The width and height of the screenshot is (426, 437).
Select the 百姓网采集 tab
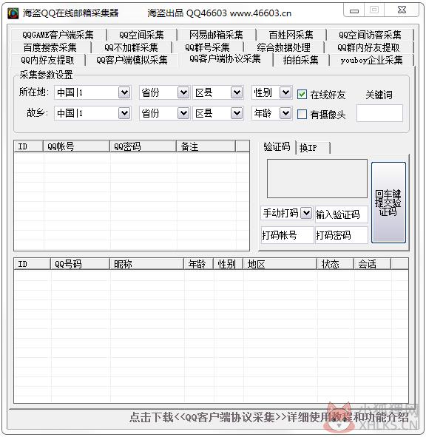[291, 35]
